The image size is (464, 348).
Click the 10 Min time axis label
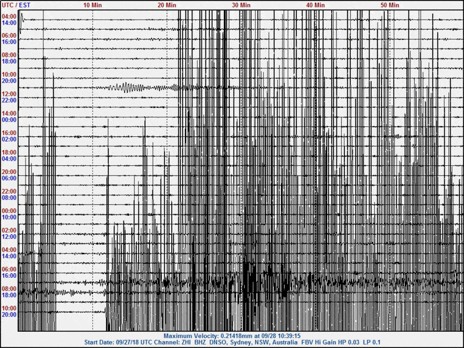(93, 5)
